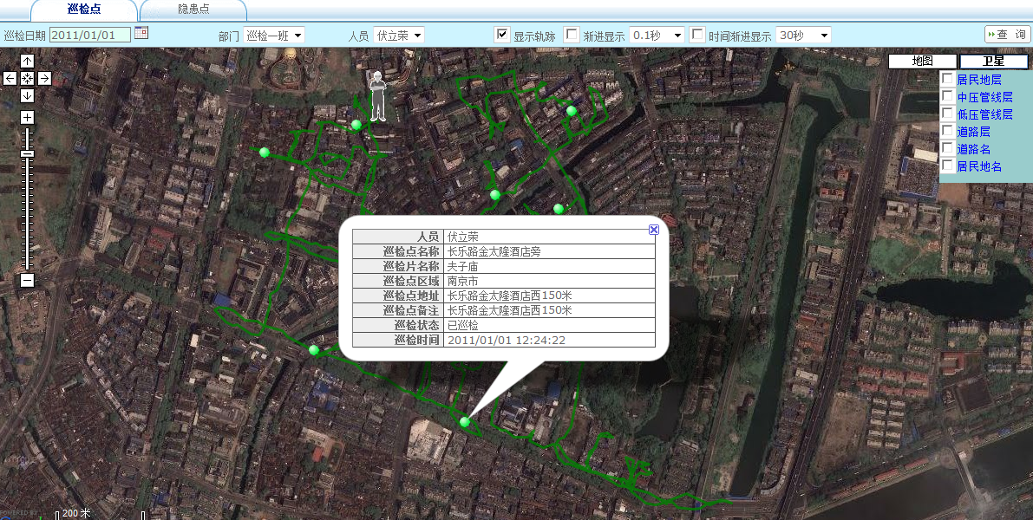
Task: Check the 道路层 layer box
Action: pos(947,131)
